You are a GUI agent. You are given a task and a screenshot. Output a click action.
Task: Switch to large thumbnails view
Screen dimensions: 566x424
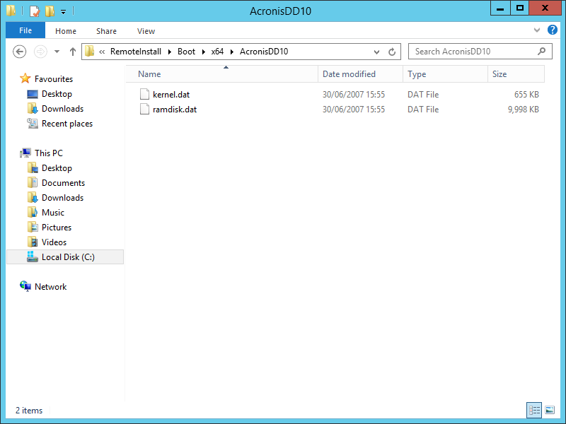coord(550,410)
